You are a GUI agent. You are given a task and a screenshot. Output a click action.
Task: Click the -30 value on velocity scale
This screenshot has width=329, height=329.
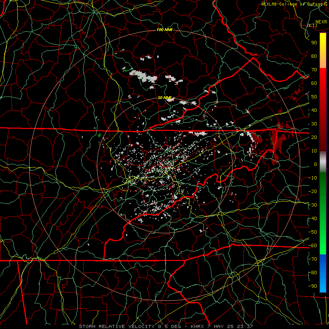point(313,205)
